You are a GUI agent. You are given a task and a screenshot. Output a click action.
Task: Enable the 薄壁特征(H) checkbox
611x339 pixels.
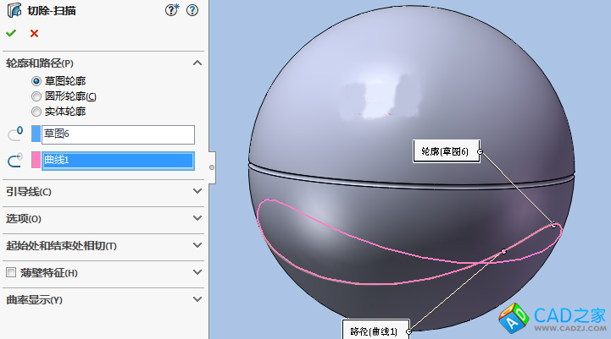tap(11, 273)
